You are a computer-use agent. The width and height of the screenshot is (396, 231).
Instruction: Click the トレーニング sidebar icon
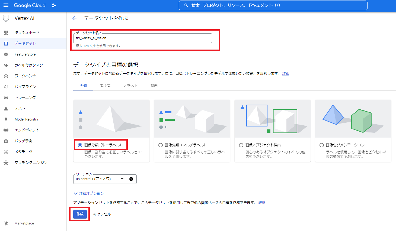click(x=6, y=98)
